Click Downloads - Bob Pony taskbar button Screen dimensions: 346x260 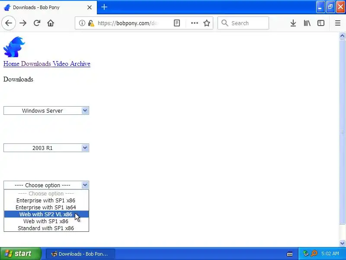pyautogui.click(x=80, y=254)
